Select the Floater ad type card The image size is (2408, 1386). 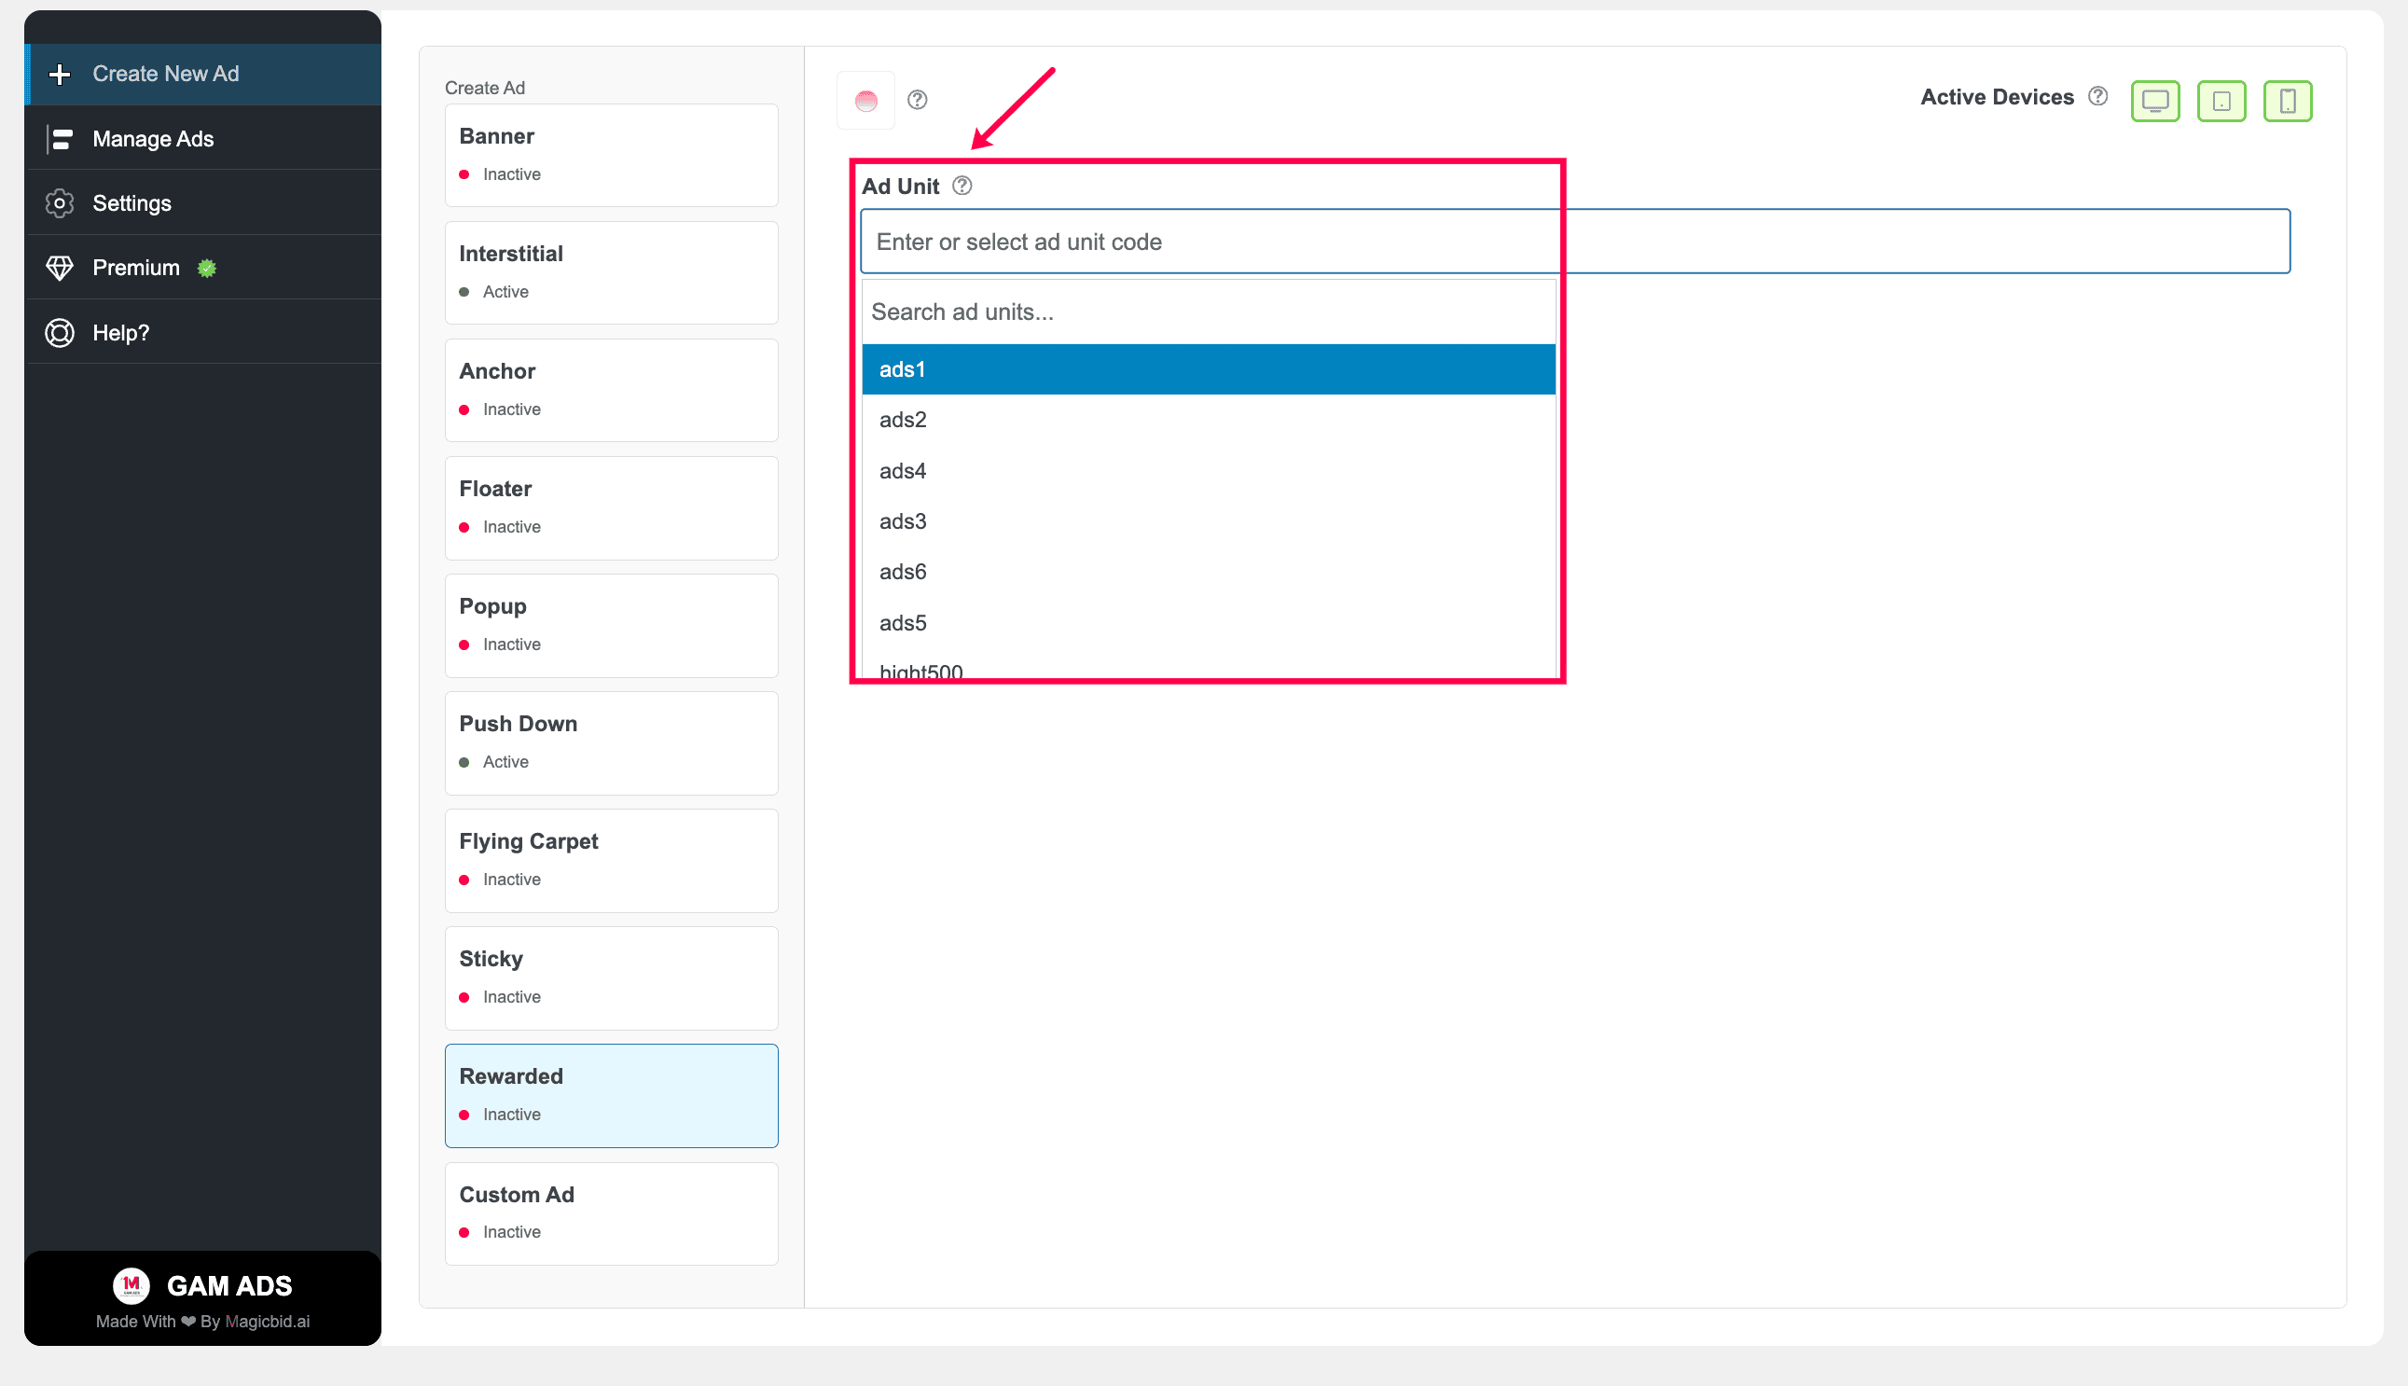point(611,508)
